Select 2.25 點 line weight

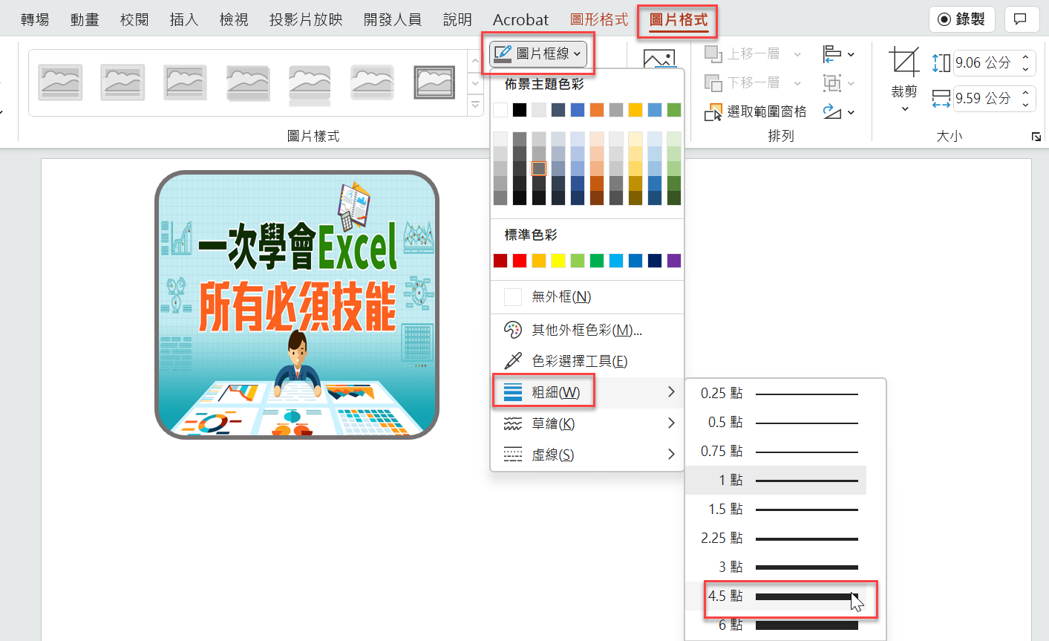tap(776, 538)
